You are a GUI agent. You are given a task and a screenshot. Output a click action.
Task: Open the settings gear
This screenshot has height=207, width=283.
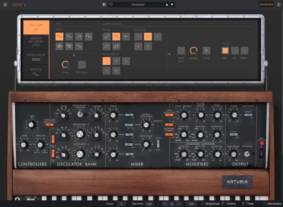pyautogui.click(x=279, y=4)
